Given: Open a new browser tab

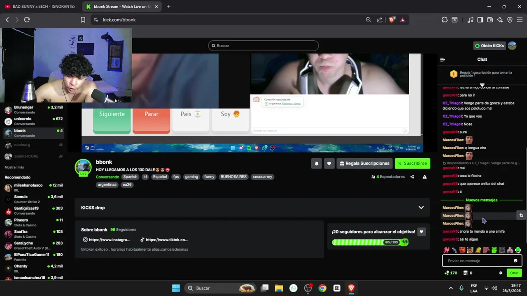Looking at the screenshot, I should coord(168,7).
